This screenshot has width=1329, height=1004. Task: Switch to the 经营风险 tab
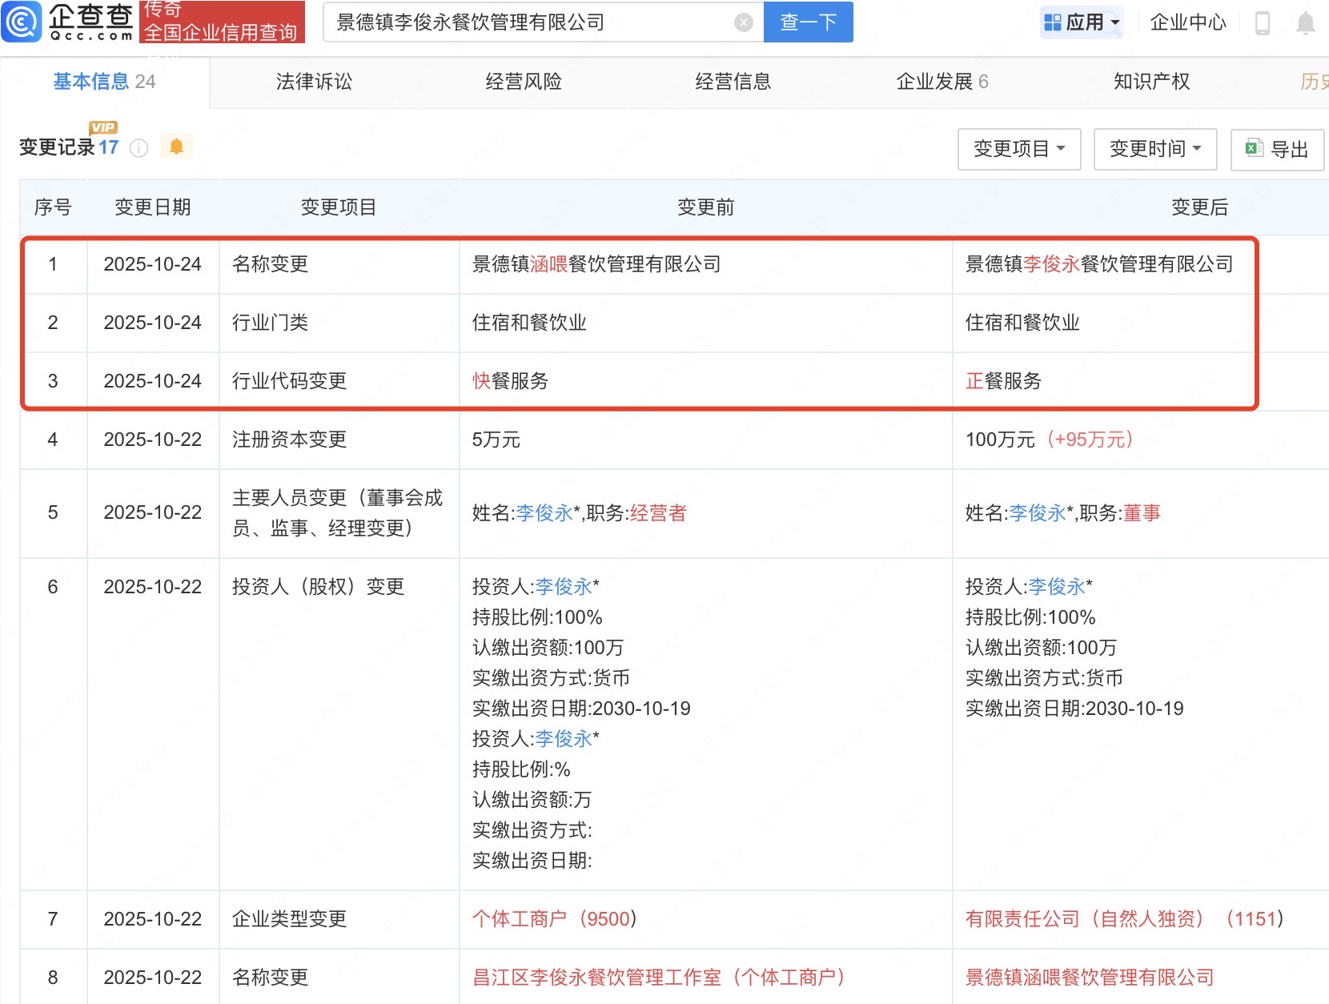click(524, 82)
